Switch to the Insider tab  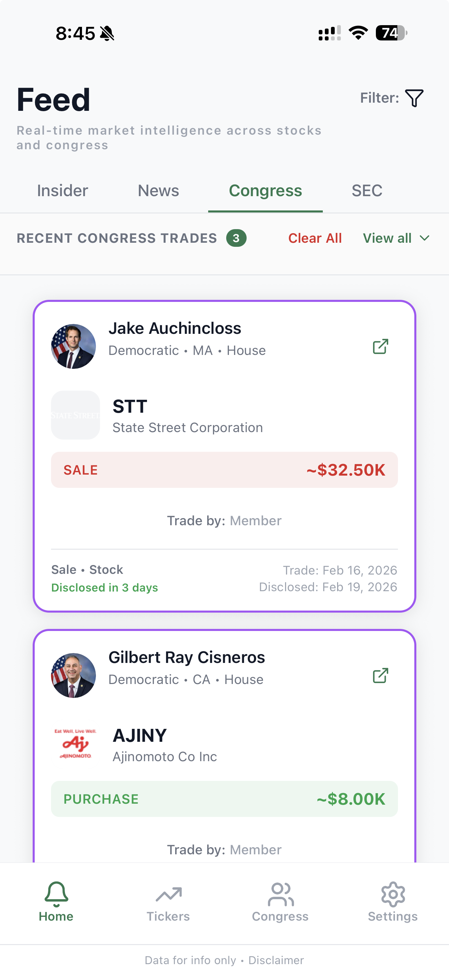pos(63,191)
